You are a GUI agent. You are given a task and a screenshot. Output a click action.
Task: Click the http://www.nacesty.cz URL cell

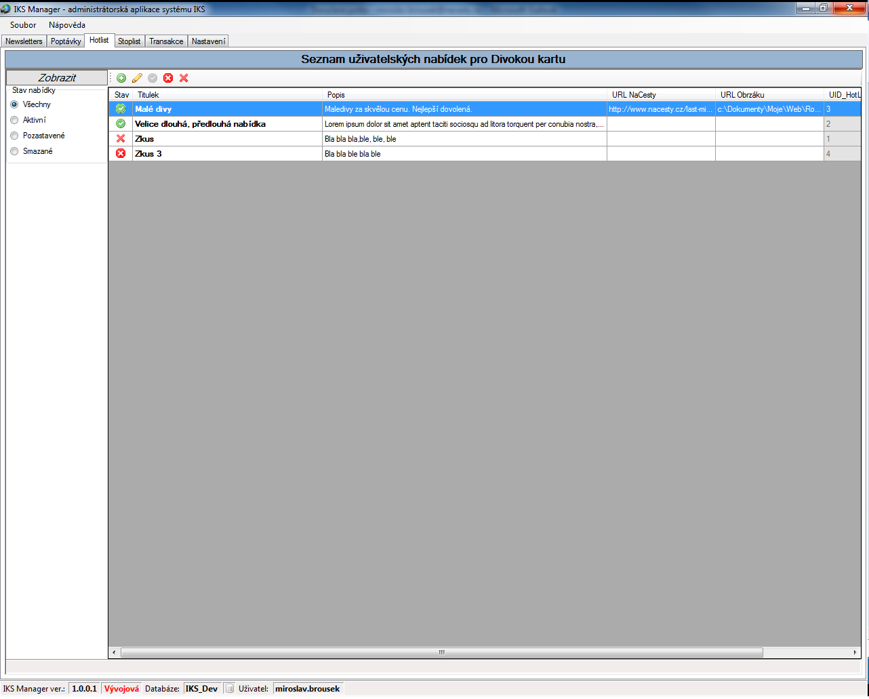click(x=661, y=108)
